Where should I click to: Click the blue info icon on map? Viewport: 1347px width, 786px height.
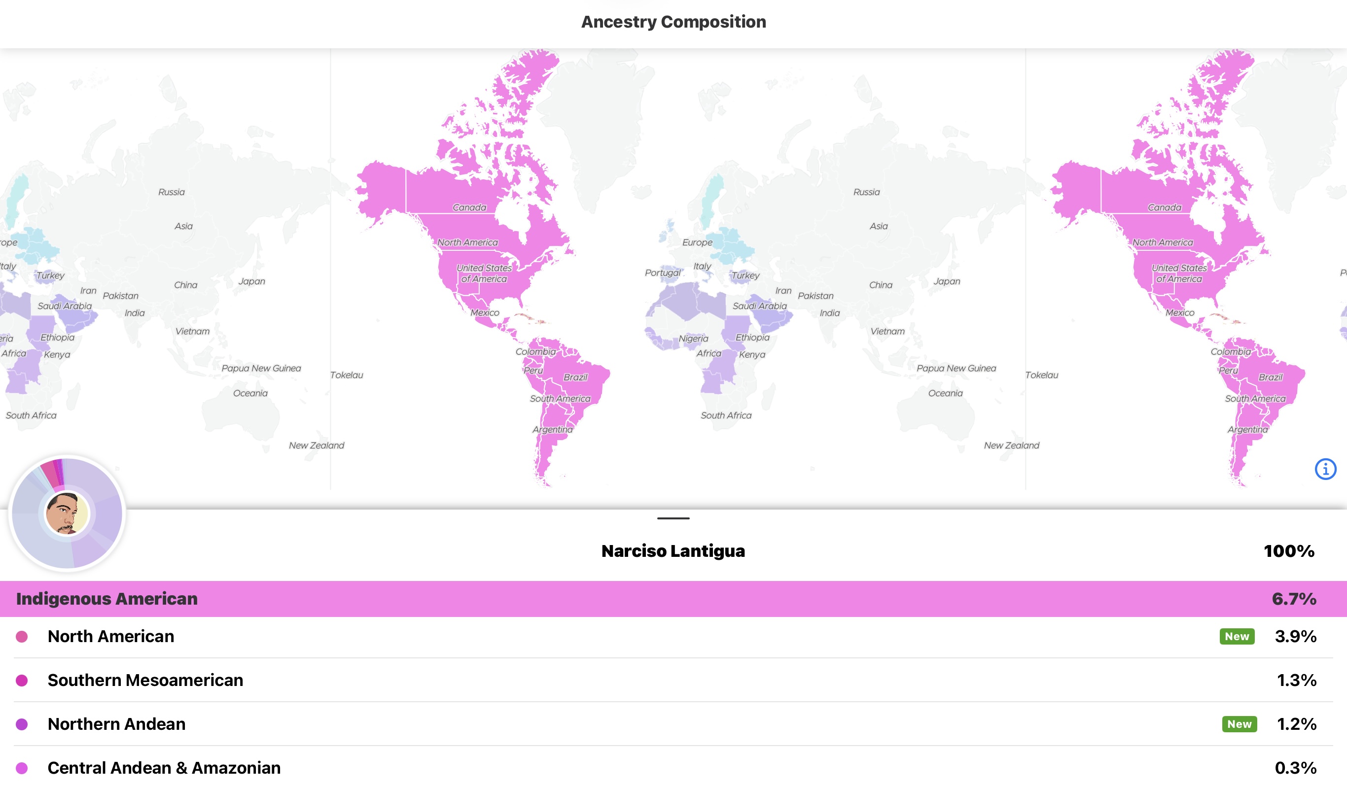click(x=1325, y=469)
